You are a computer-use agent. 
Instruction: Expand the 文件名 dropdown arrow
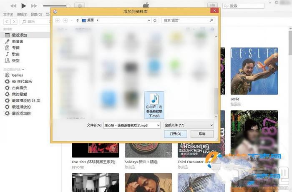tap(158, 125)
